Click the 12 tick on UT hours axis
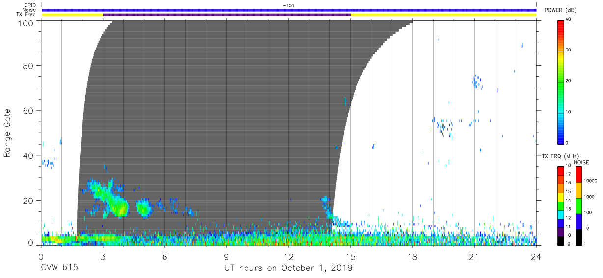This screenshot has height=278, width=603. pyautogui.click(x=288, y=257)
